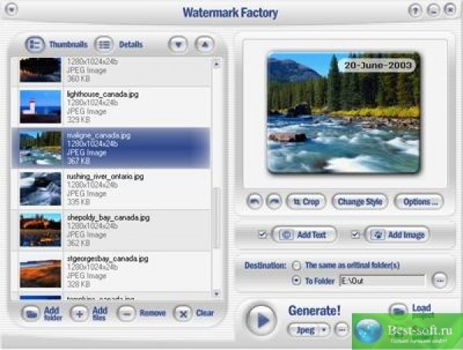
Task: Click the move down arrow icon
Action: tap(178, 45)
